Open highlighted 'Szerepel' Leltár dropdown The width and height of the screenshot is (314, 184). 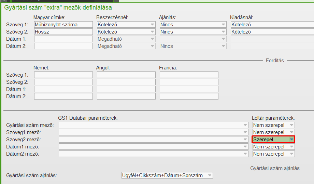pyautogui.click(x=273, y=140)
